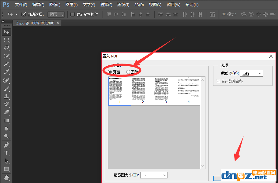
Task: Select the Horizontal Type tool
Action: click(x=6, y=153)
